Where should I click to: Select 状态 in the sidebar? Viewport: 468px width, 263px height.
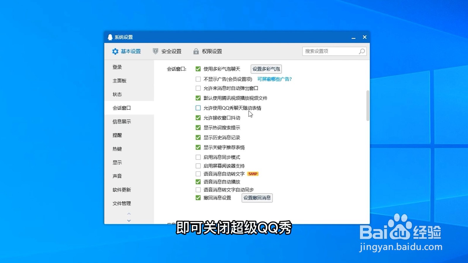coord(129,94)
